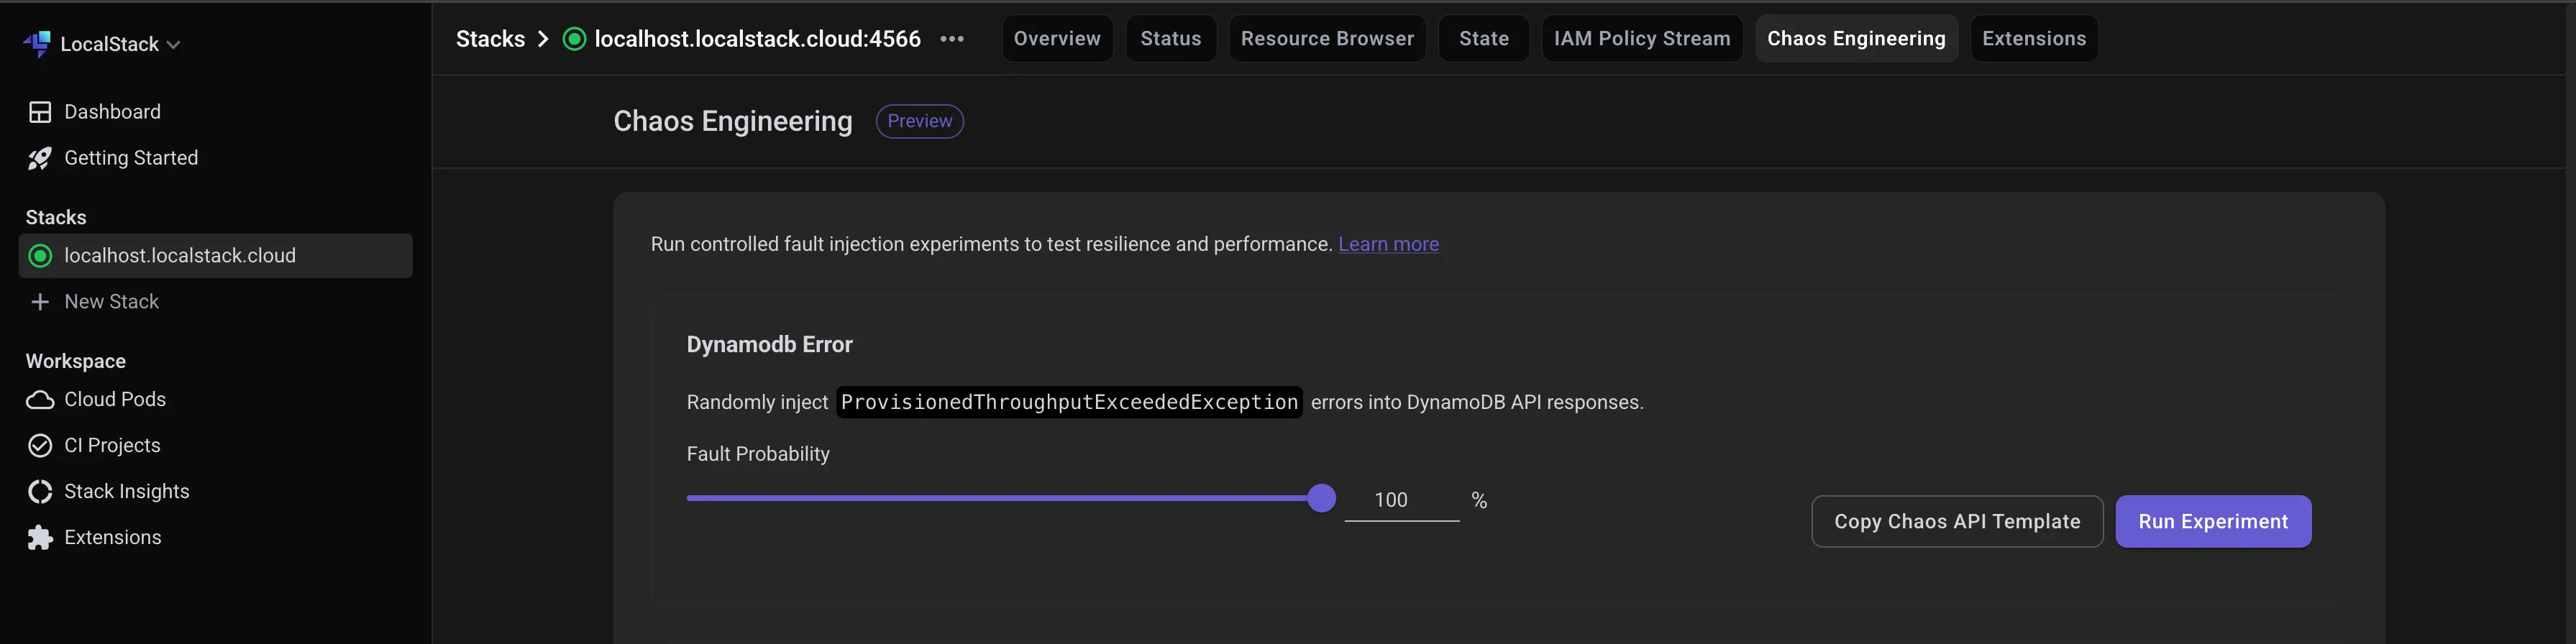
Task: Expand the LocalStack workspace dropdown
Action: [173, 44]
